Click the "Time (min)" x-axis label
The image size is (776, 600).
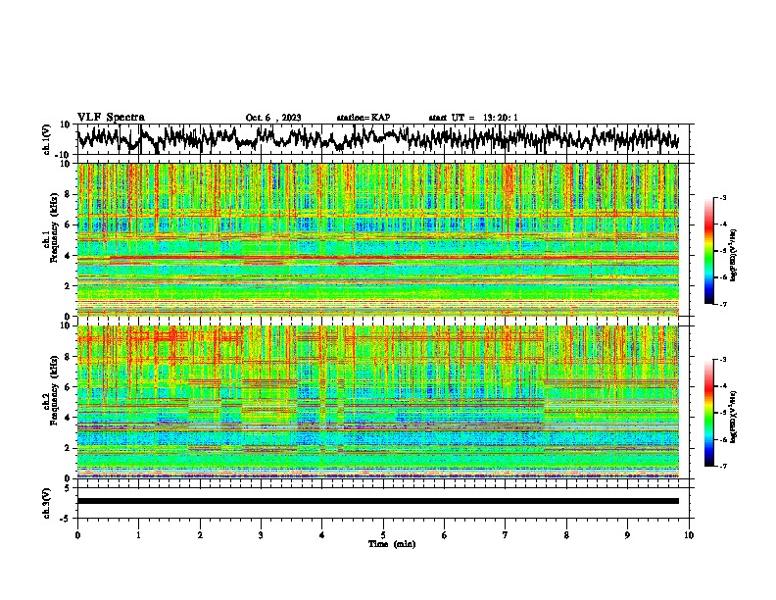[x=392, y=544]
